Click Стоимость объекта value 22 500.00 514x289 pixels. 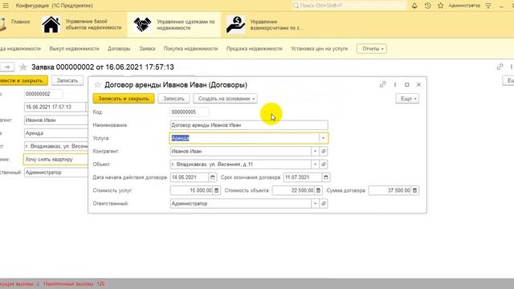pyautogui.click(x=293, y=190)
